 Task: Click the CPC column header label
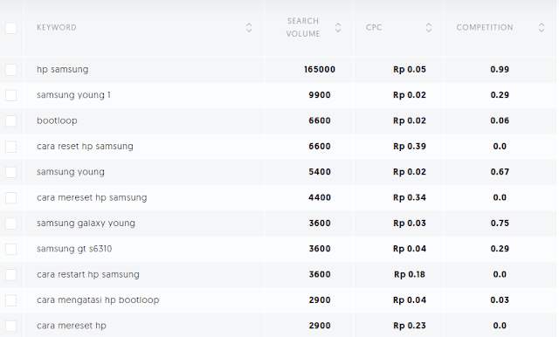[x=374, y=27]
